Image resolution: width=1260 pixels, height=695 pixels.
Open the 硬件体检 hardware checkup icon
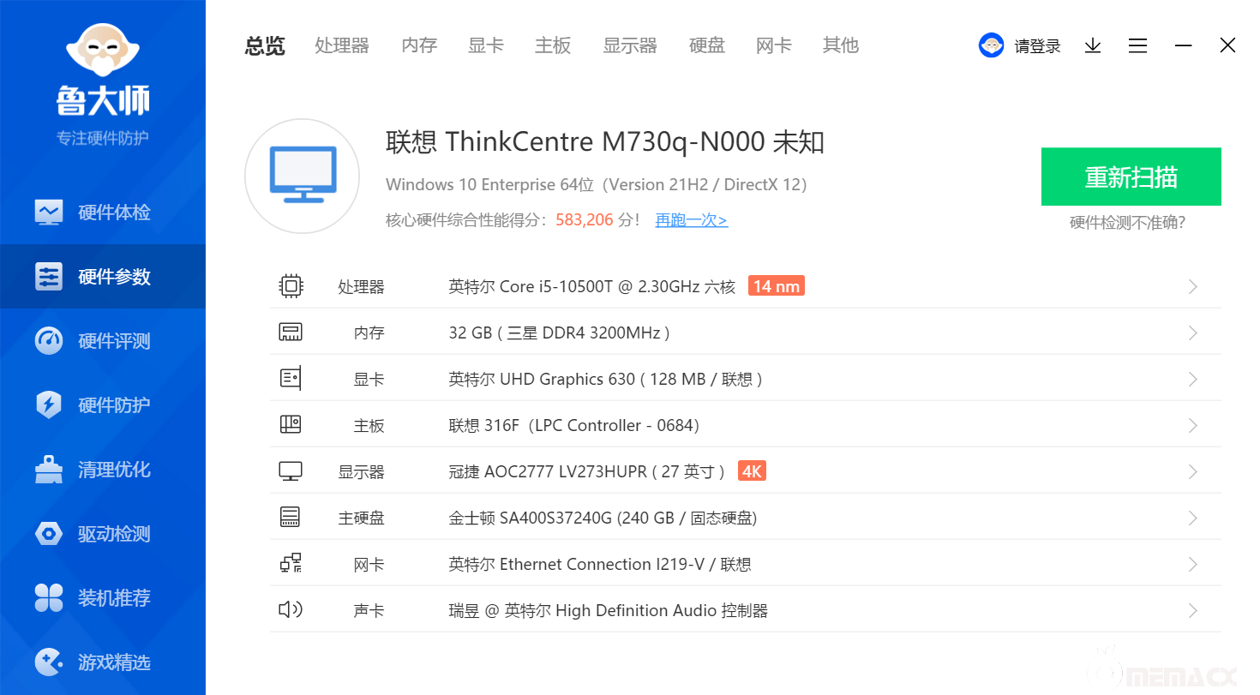click(x=49, y=213)
